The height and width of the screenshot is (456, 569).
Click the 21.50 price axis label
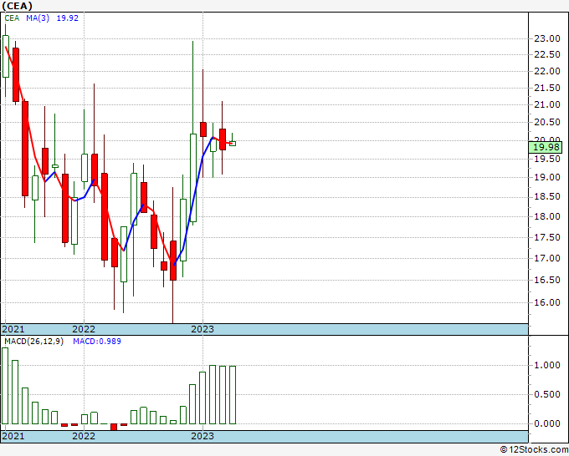(x=547, y=88)
